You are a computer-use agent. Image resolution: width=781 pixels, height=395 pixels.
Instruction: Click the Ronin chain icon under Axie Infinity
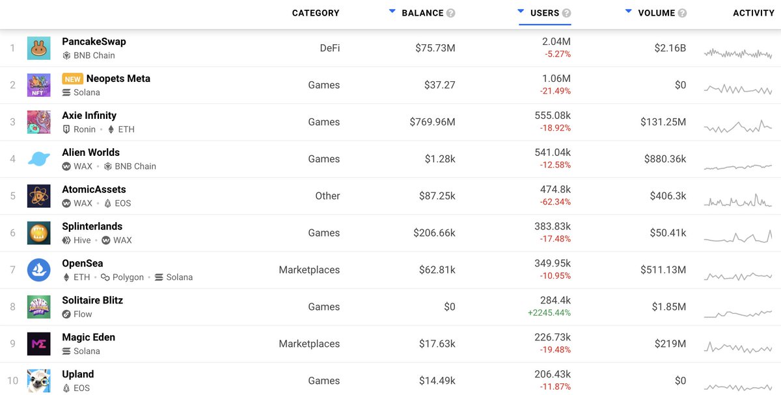click(66, 130)
